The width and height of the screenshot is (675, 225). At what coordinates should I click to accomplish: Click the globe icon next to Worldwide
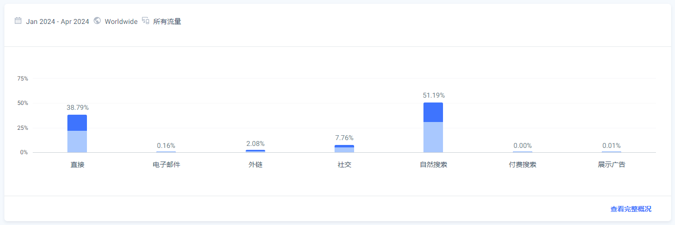[97, 21]
